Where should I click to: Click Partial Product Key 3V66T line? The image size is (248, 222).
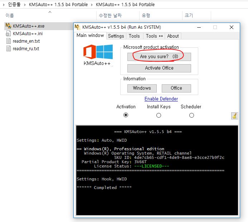click(x=114, y=162)
